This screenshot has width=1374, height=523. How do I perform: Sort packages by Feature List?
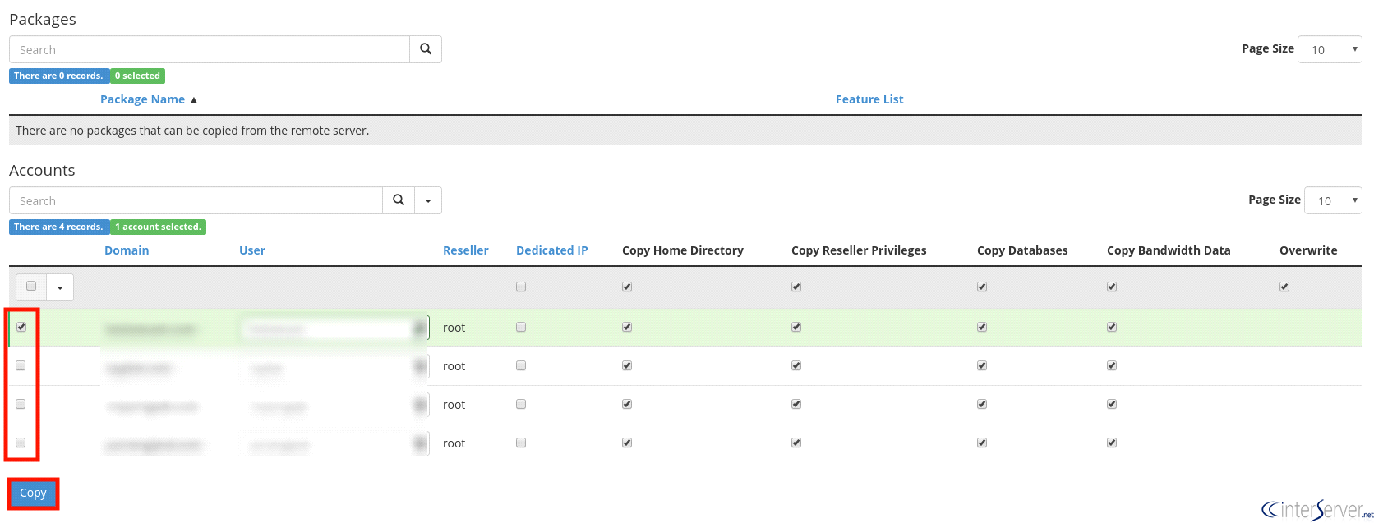tap(869, 99)
